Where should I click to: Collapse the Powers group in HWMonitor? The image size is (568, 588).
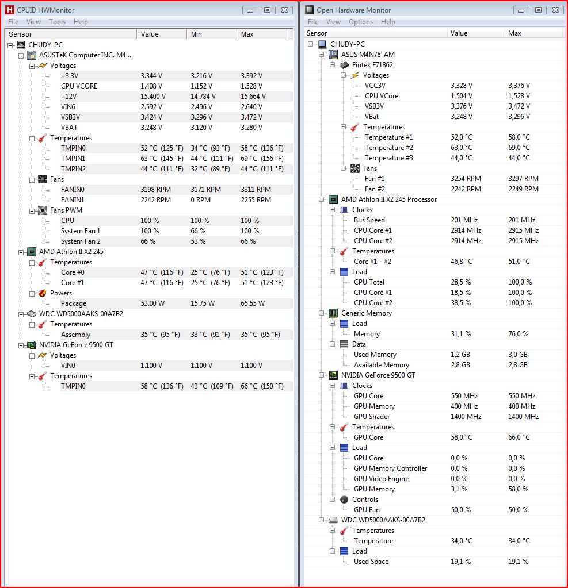tap(32, 294)
